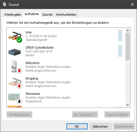Click 'Realtek High Definition Audio' under Mikrofon

tap(48, 67)
